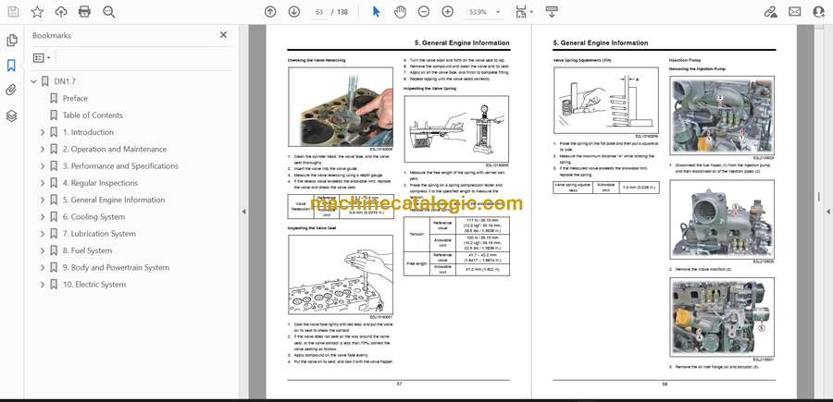Zoom in with the plus icon
833x402 pixels.
(448, 12)
